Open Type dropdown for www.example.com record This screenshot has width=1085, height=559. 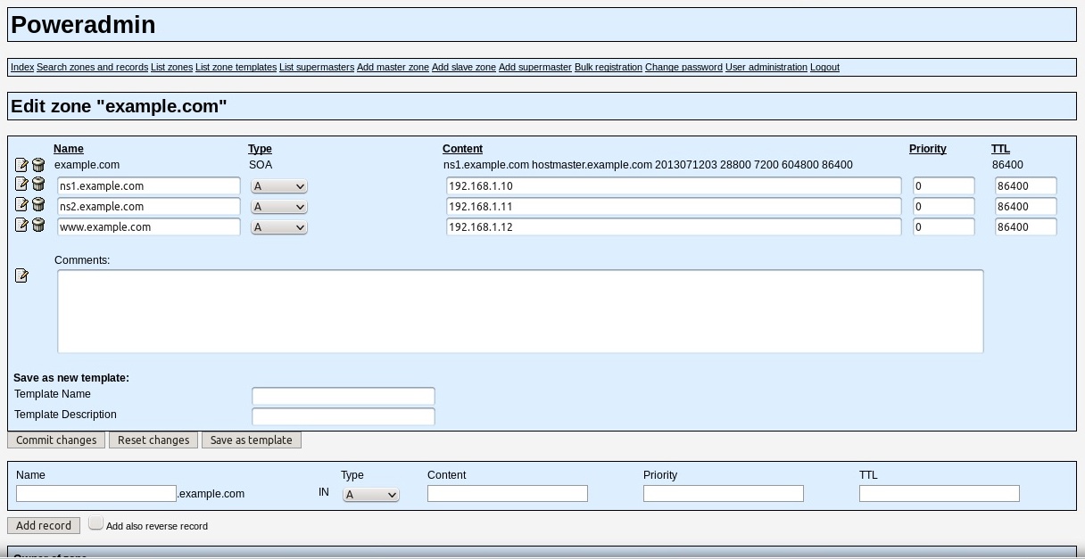point(279,227)
